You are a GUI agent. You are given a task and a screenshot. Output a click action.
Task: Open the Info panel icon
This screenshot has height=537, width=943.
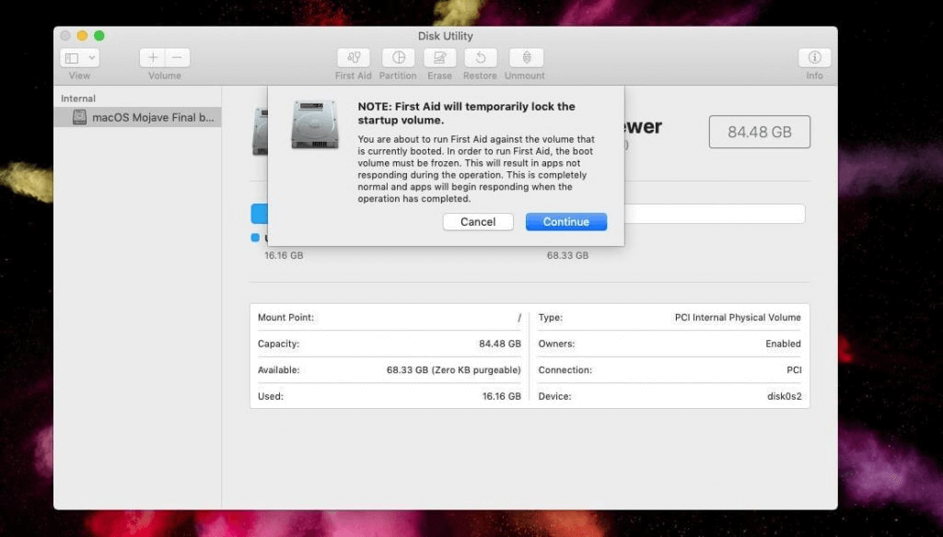coord(814,58)
